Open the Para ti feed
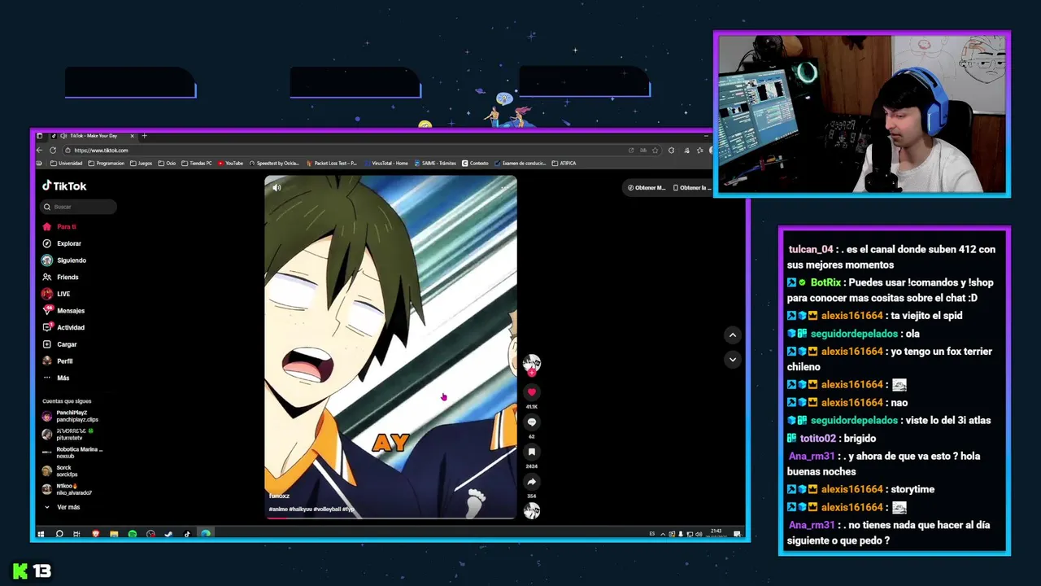1041x586 pixels. (x=59, y=226)
